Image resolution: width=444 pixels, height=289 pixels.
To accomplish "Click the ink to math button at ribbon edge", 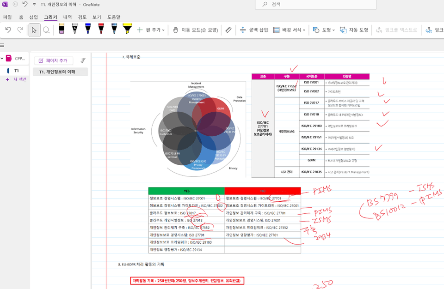I will pos(434,30).
